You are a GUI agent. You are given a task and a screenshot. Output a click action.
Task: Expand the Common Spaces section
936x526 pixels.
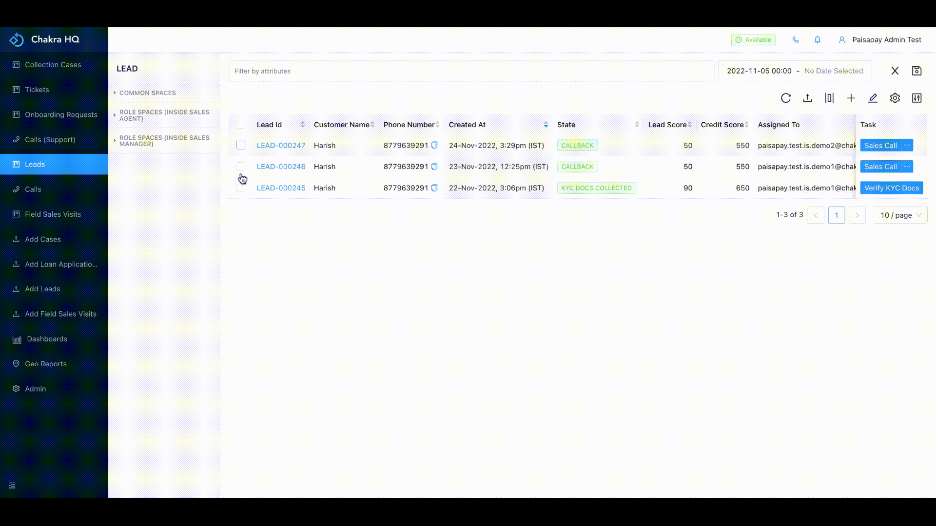(x=147, y=93)
